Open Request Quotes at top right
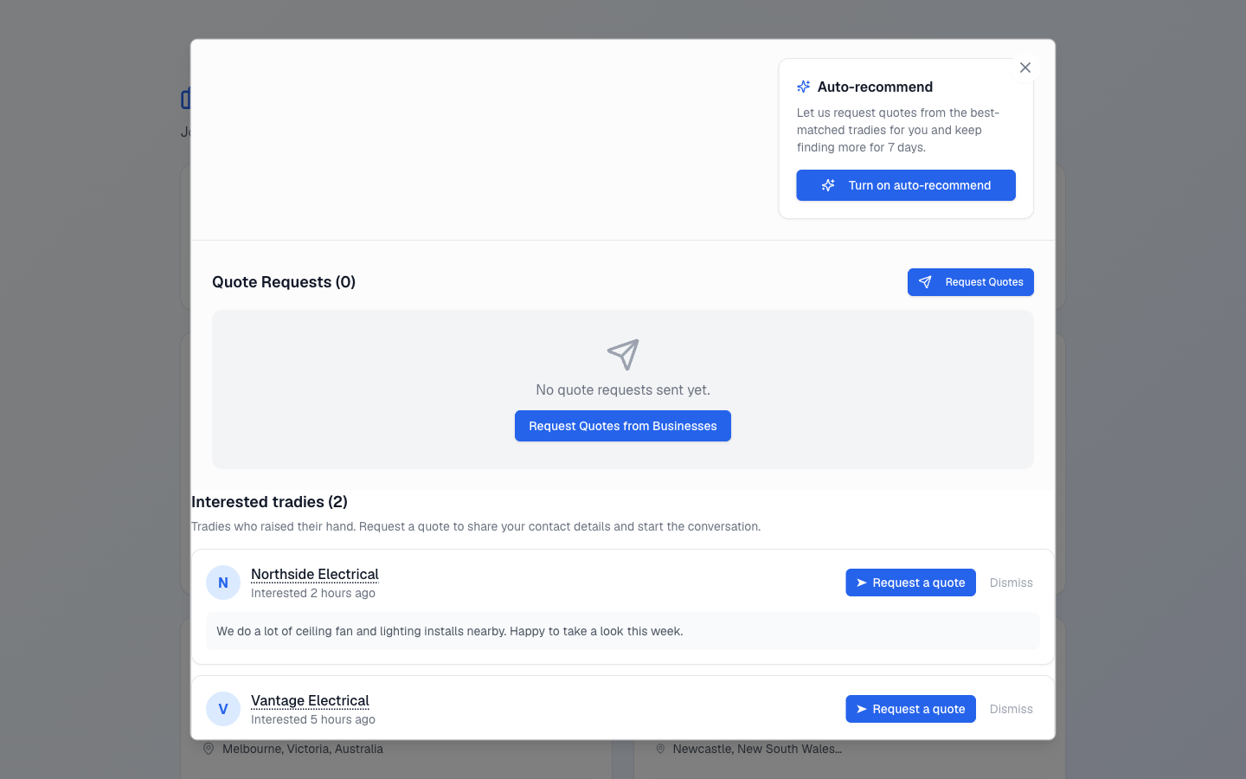1246x779 pixels. point(971,282)
